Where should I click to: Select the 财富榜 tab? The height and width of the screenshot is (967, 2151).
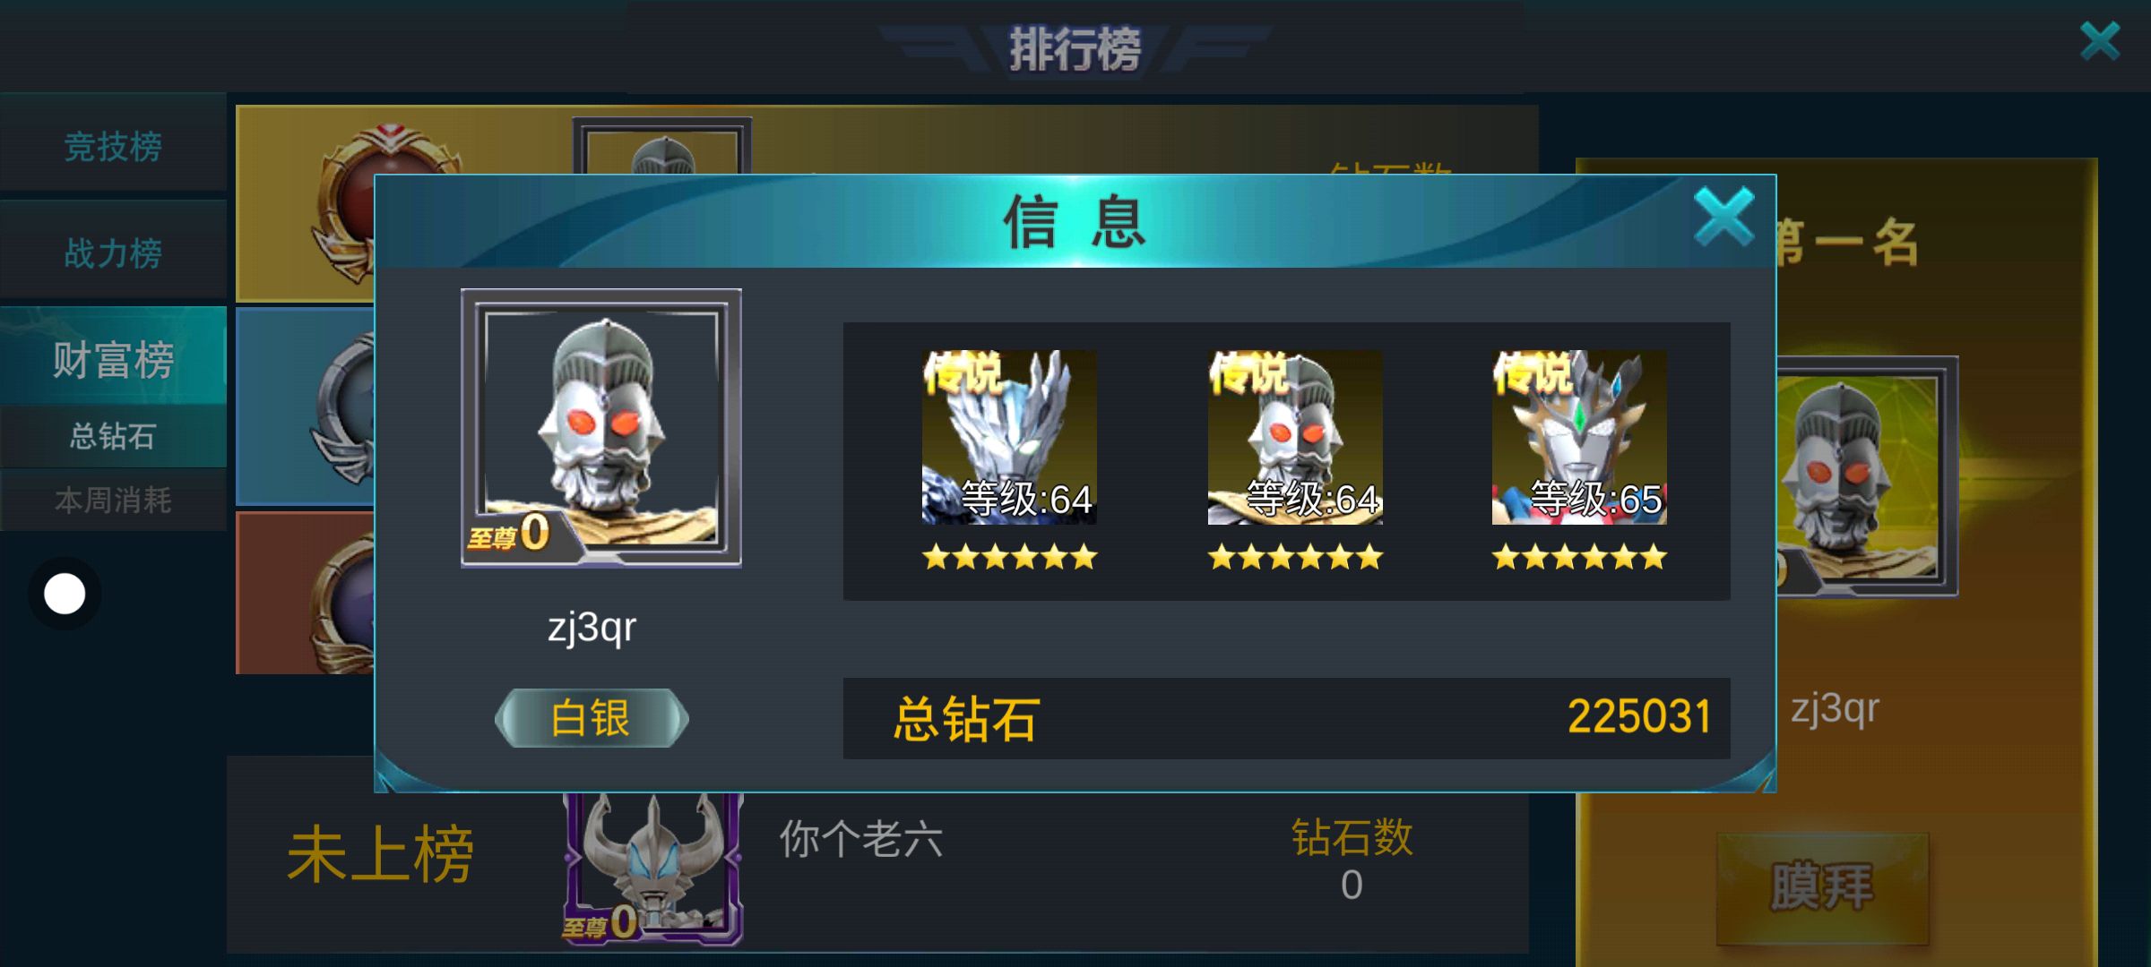click(x=113, y=358)
